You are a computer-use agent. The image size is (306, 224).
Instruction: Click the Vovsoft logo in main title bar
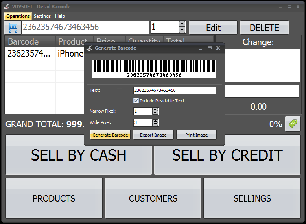click(7, 7)
